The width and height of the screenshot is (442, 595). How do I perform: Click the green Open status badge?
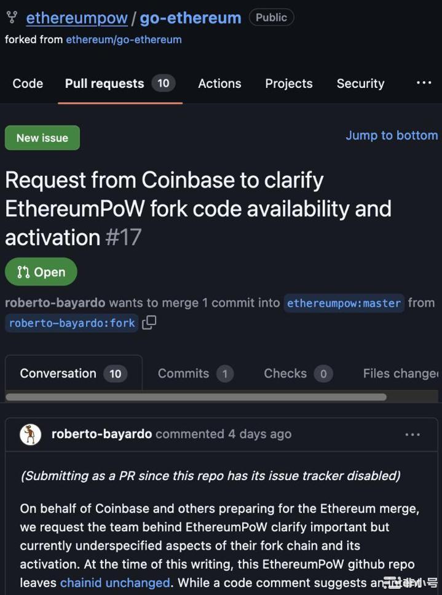[x=41, y=272]
